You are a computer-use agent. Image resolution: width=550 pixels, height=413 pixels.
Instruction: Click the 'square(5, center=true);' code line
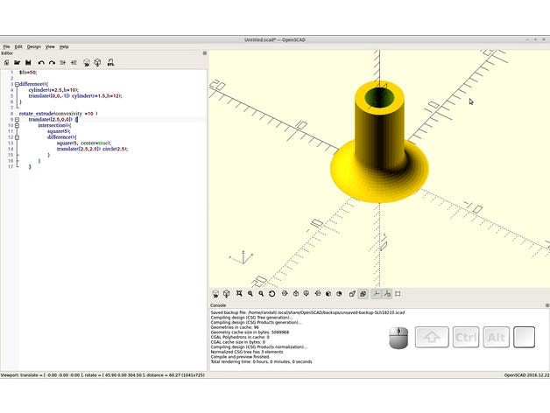(x=84, y=143)
